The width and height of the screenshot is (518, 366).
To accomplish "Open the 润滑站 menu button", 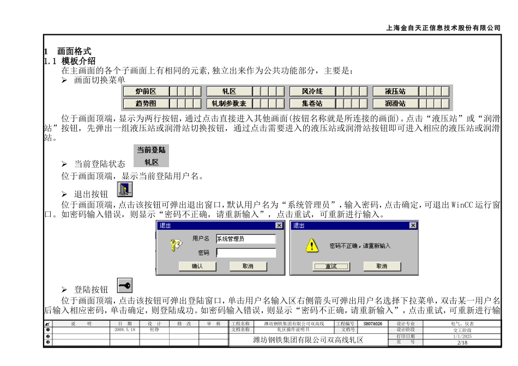I will (x=395, y=103).
